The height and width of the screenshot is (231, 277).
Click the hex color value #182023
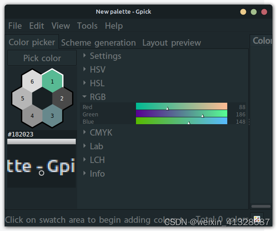(x=21, y=134)
